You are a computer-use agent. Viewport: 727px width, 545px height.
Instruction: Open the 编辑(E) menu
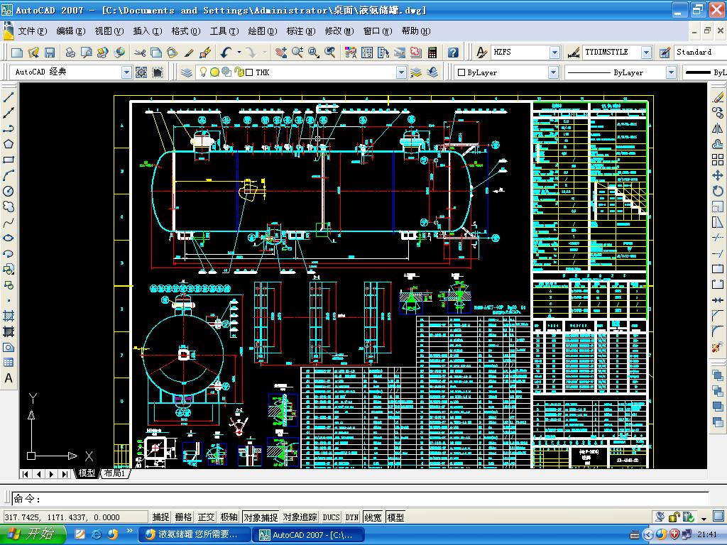click(71, 31)
